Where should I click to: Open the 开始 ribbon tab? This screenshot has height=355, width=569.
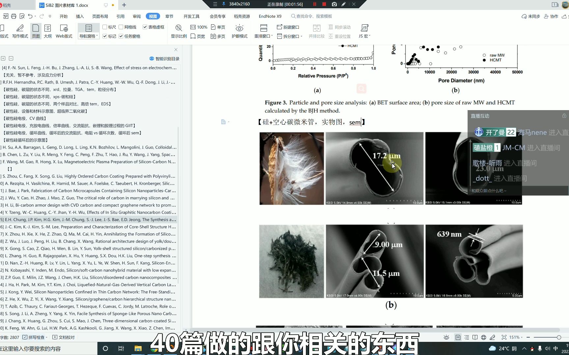tap(64, 16)
